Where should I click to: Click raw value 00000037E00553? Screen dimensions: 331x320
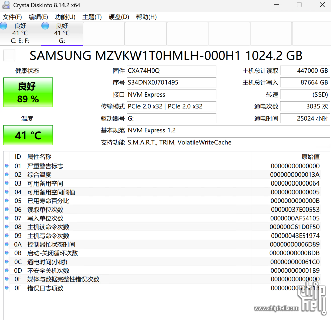coord(295,210)
